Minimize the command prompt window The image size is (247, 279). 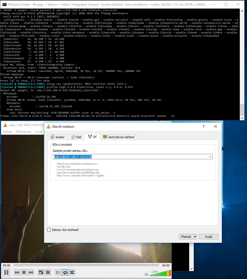(x=214, y=4)
